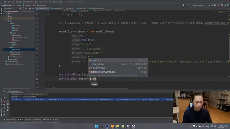
Task: Expand External Libraries node
Action: click(4, 62)
